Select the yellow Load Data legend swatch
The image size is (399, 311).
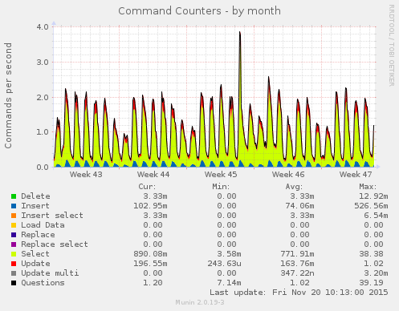point(14,225)
